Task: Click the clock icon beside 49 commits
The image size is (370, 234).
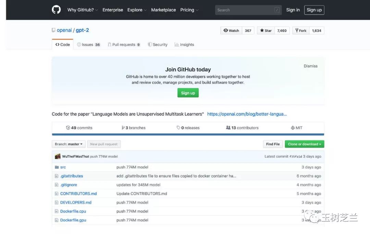Action: (68, 128)
